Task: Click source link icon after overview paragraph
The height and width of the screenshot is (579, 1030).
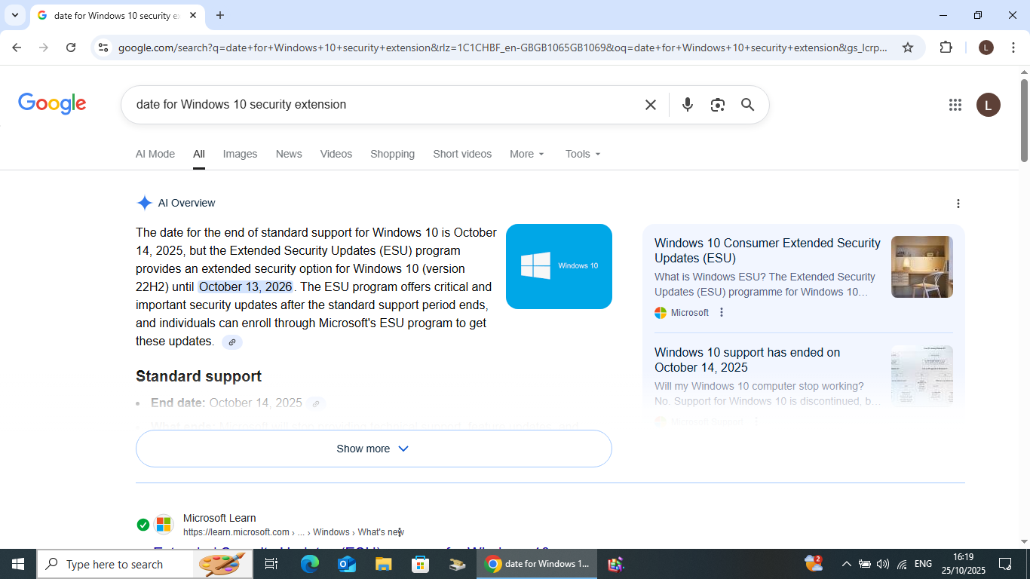Action: [x=232, y=342]
